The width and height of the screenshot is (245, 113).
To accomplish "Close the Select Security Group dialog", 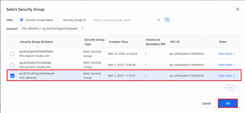I will coord(238,9).
